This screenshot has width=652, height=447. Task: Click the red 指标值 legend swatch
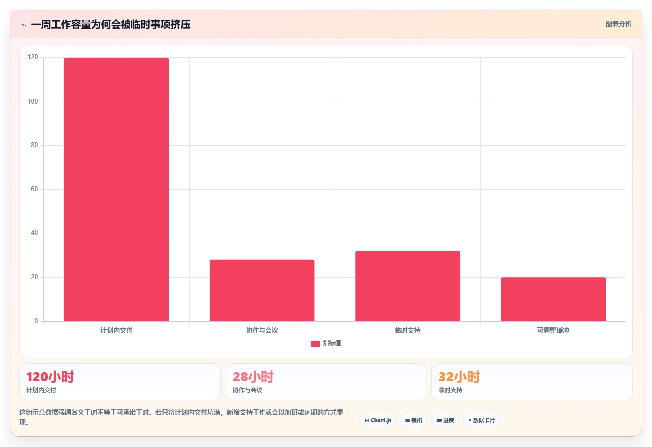[315, 343]
